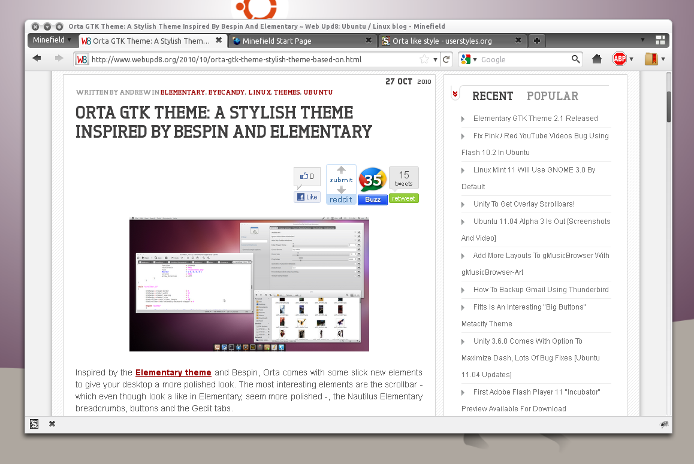Switch to the POPULAR sidebar tab
This screenshot has height=464, width=694.
(x=553, y=96)
